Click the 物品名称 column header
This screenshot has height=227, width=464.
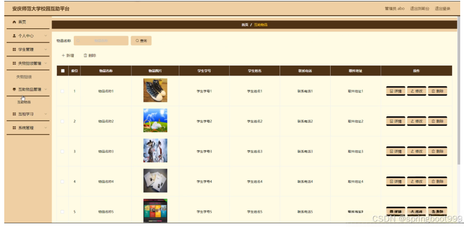point(106,71)
